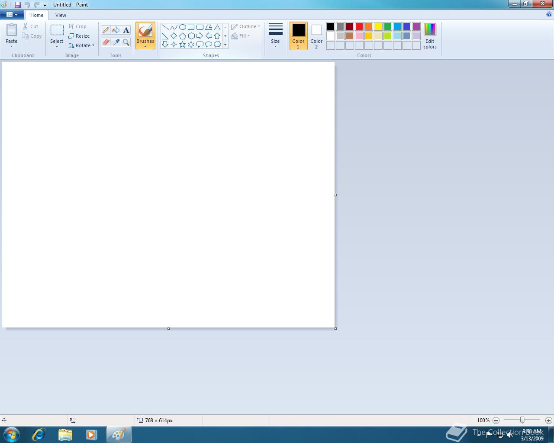Choose the Left arrow shape
554x443 pixels.
coord(209,36)
